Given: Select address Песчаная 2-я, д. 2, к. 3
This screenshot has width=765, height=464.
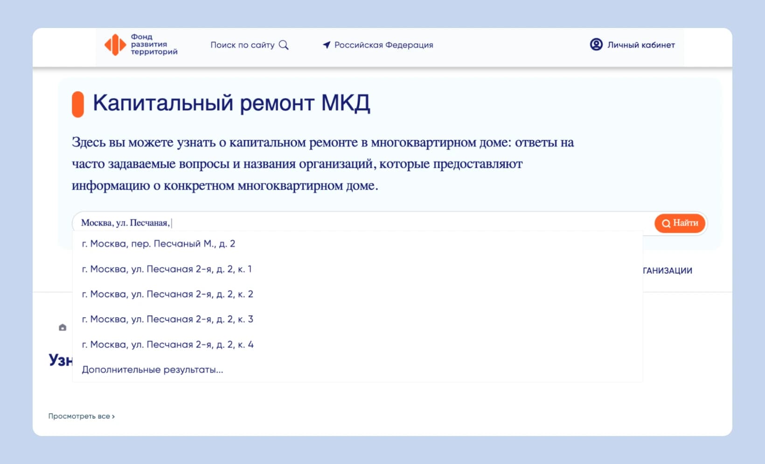Looking at the screenshot, I should [x=167, y=319].
